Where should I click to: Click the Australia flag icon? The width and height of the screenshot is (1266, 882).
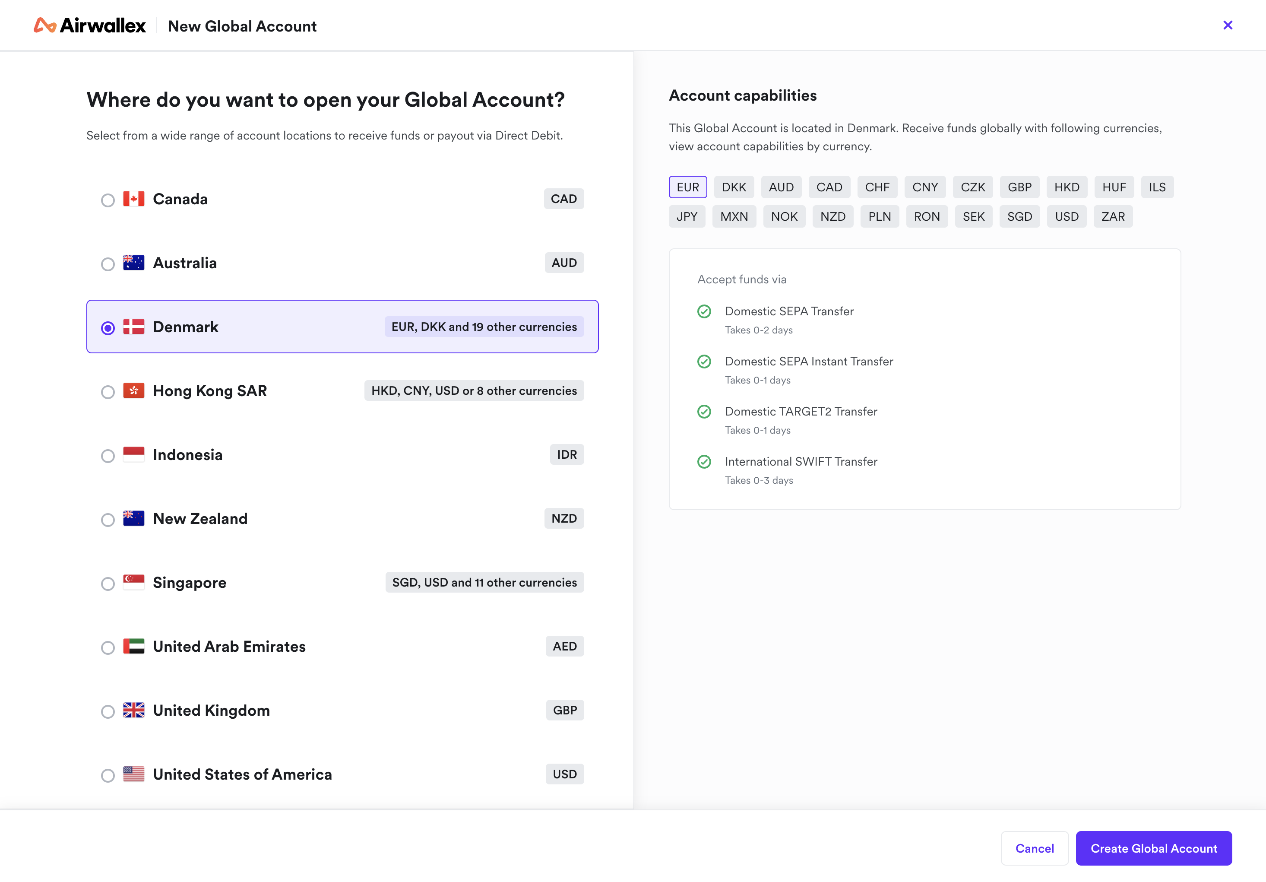point(133,263)
